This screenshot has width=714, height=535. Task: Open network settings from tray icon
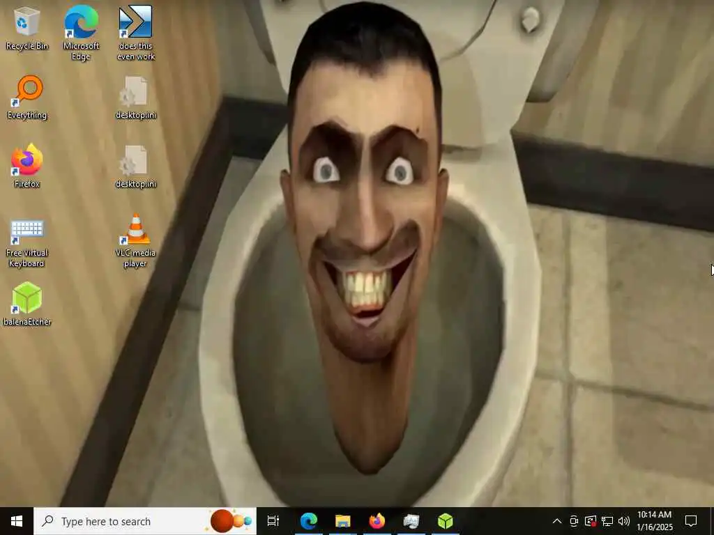[x=607, y=521]
